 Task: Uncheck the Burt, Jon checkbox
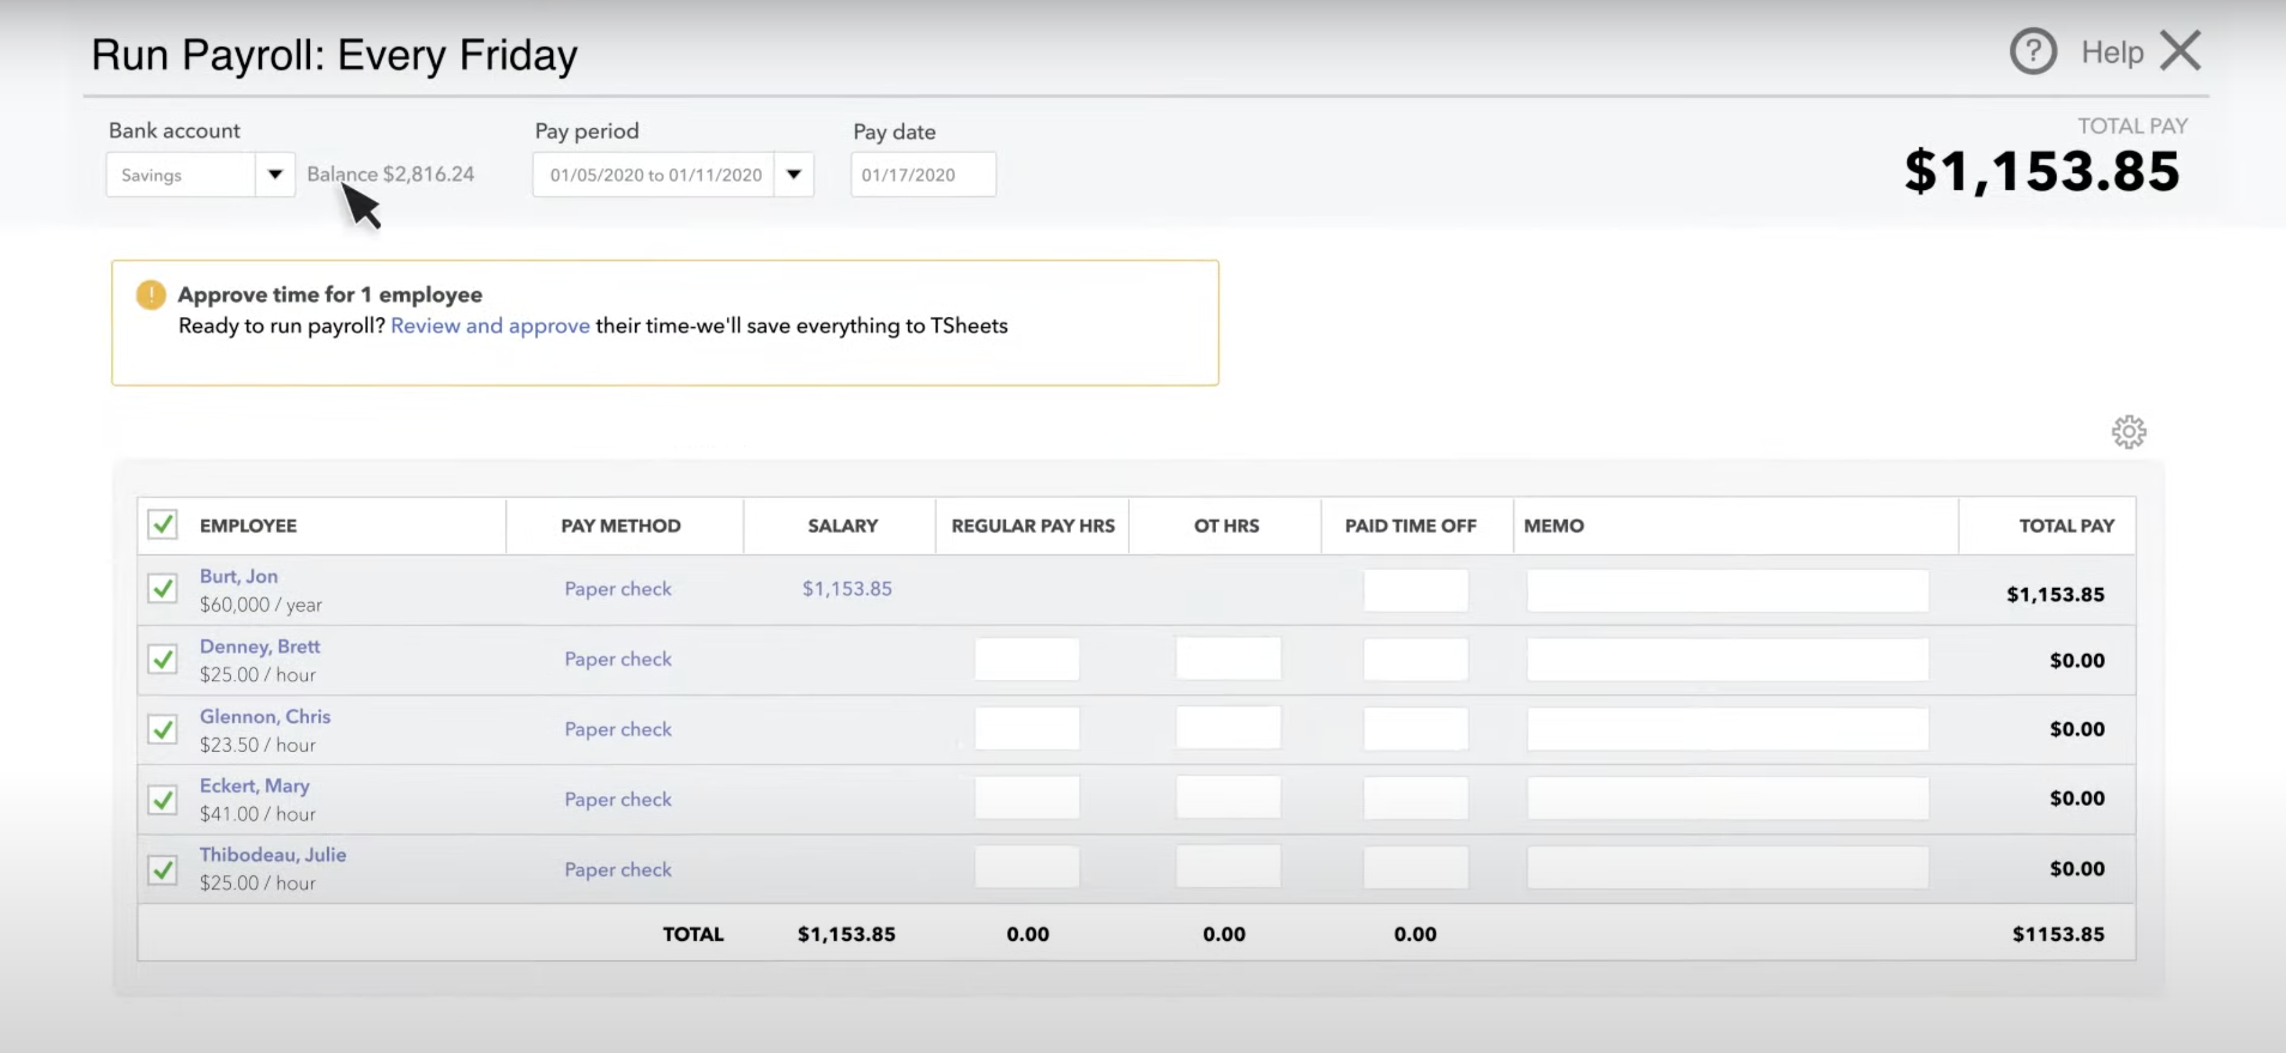162,588
